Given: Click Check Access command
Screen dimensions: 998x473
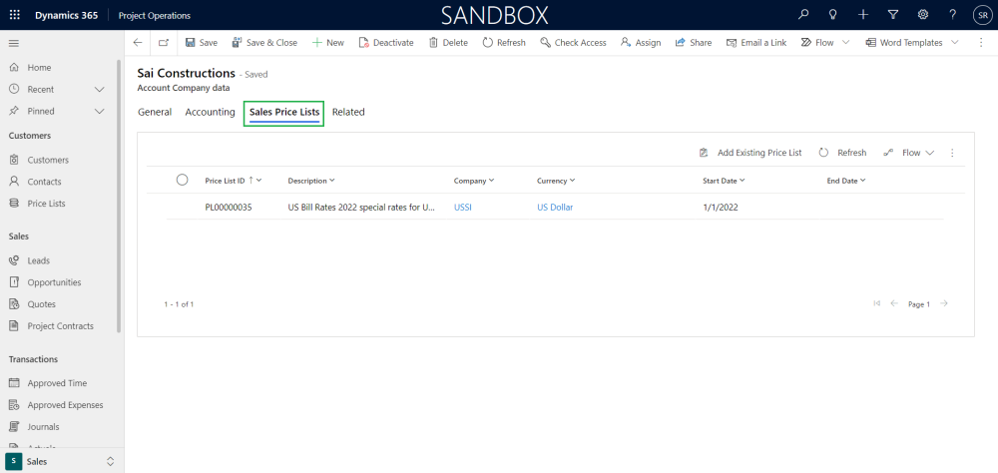Looking at the screenshot, I should click(x=574, y=43).
